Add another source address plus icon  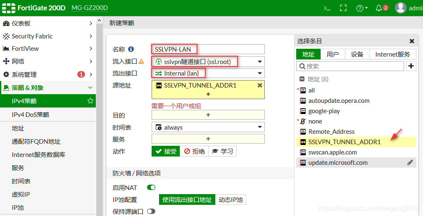coord(208,94)
